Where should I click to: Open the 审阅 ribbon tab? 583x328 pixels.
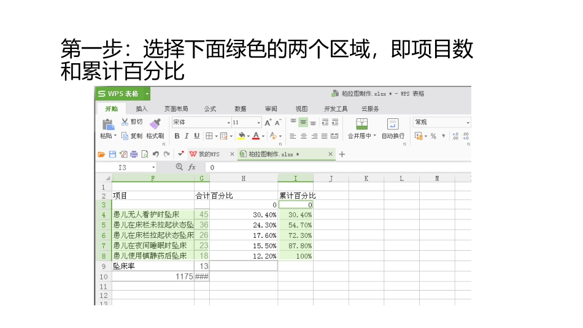point(271,109)
